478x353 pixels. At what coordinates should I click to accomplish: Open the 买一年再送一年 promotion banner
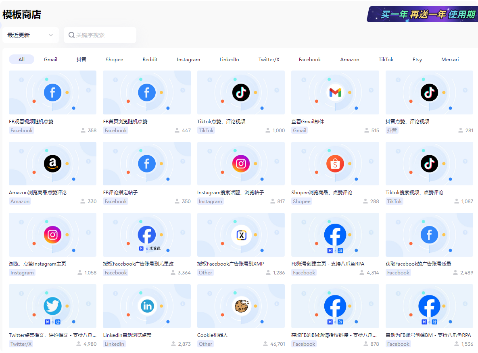click(x=422, y=15)
